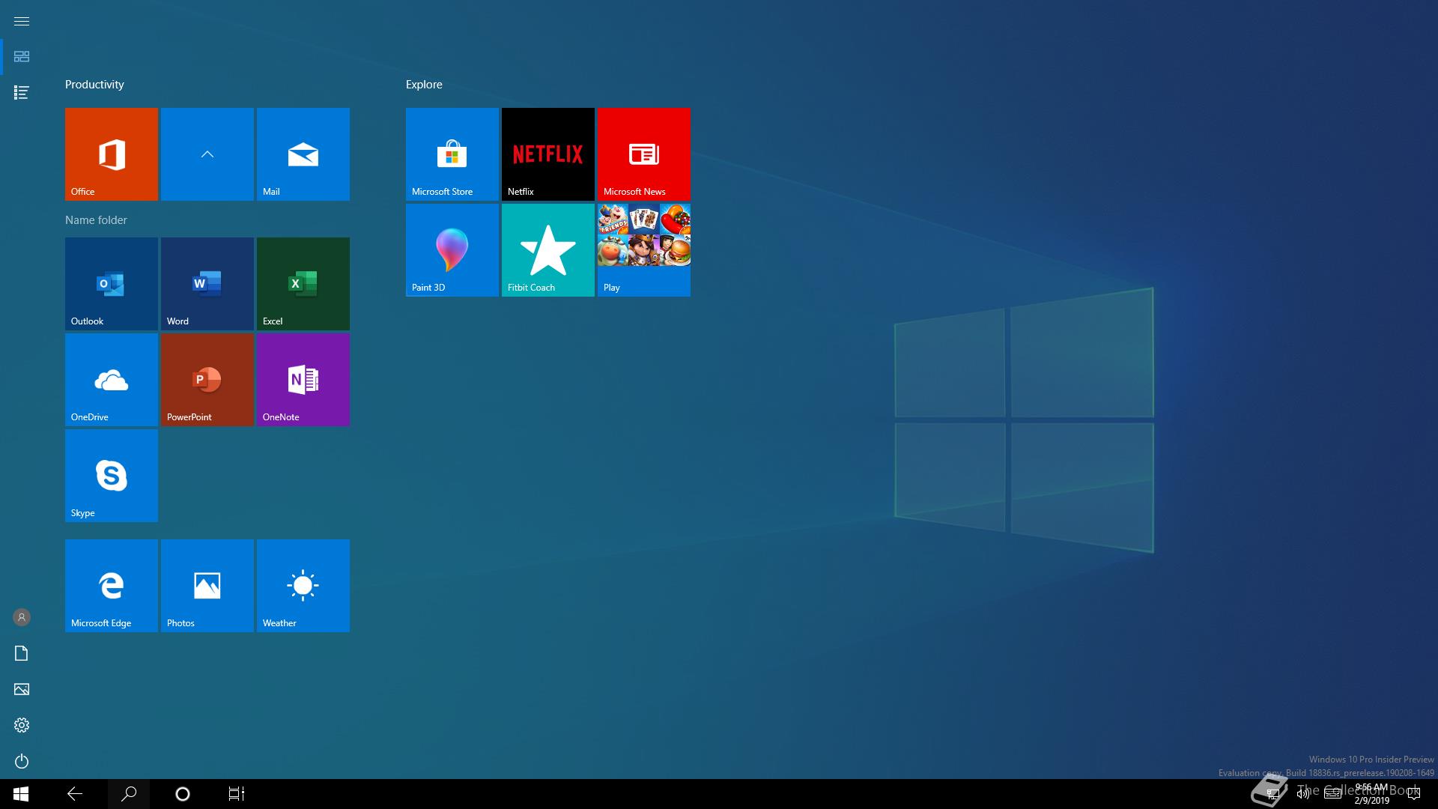Open the Excel tile
This screenshot has height=809, width=1438.
(303, 284)
